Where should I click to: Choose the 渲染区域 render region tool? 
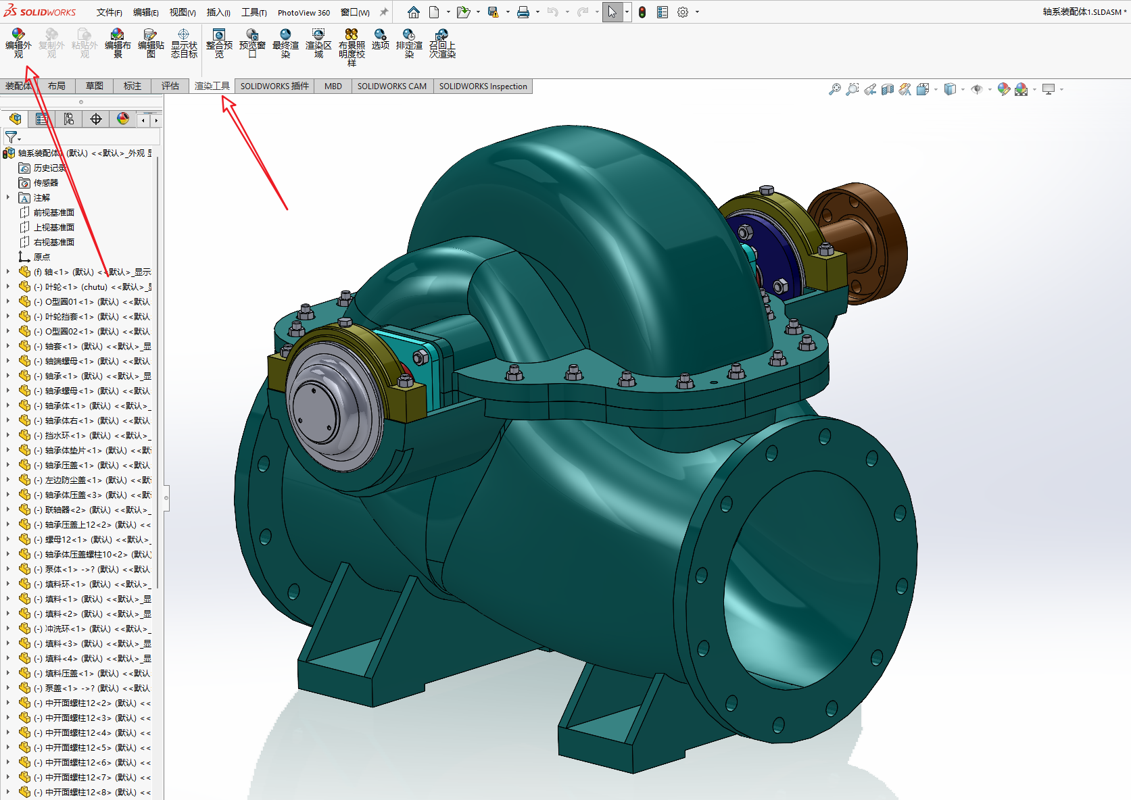pyautogui.click(x=318, y=43)
